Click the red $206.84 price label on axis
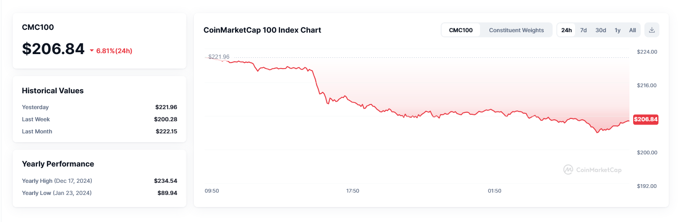680x222 pixels. (x=646, y=119)
